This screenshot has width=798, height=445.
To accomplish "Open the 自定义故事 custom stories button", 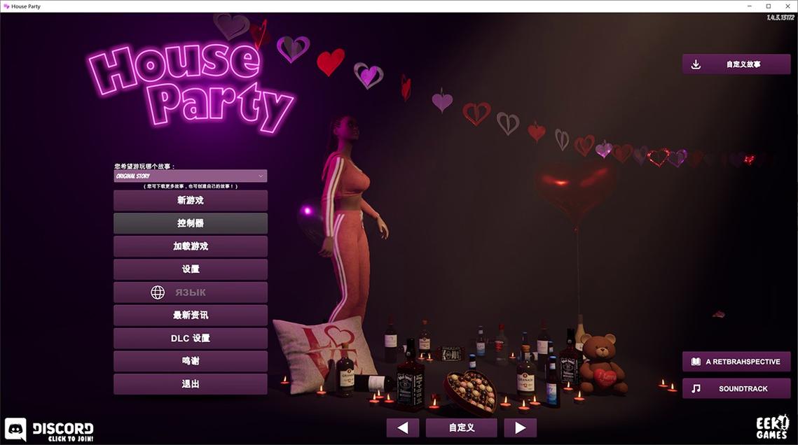I will tap(736, 64).
